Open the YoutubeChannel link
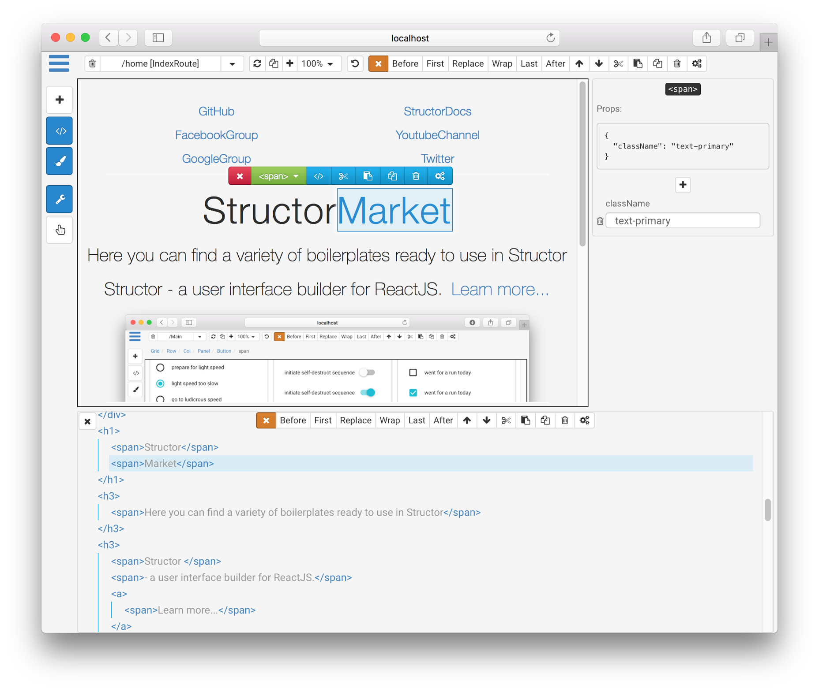The image size is (819, 692). coord(437,135)
